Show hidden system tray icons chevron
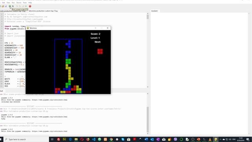This screenshot has width=252, height=142. click(220, 139)
